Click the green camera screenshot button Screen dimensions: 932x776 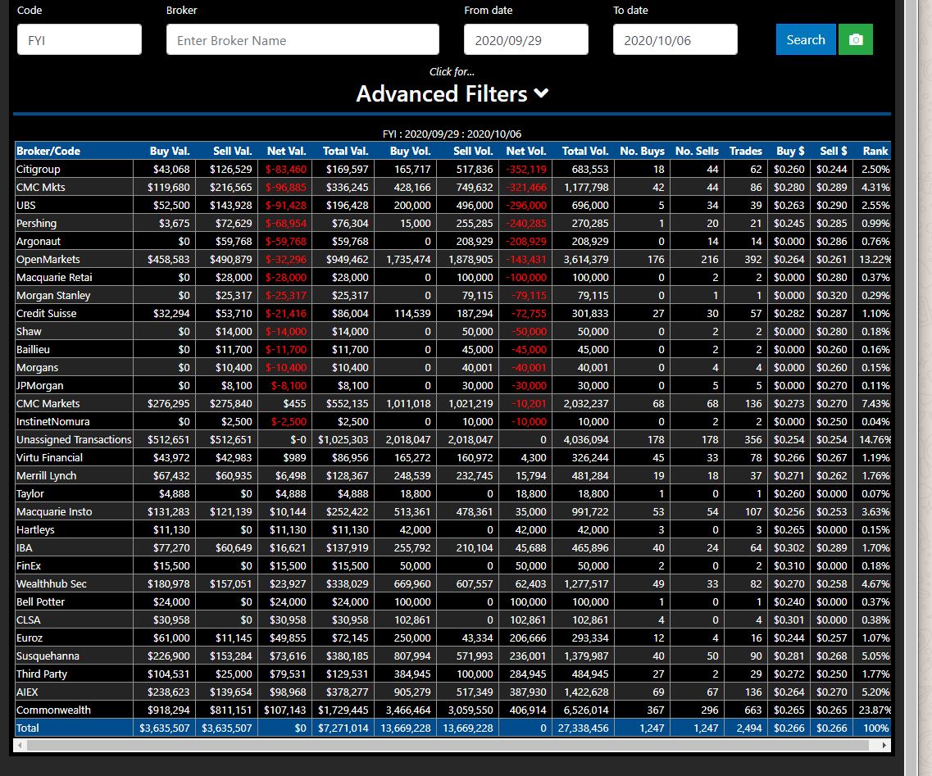[855, 40]
